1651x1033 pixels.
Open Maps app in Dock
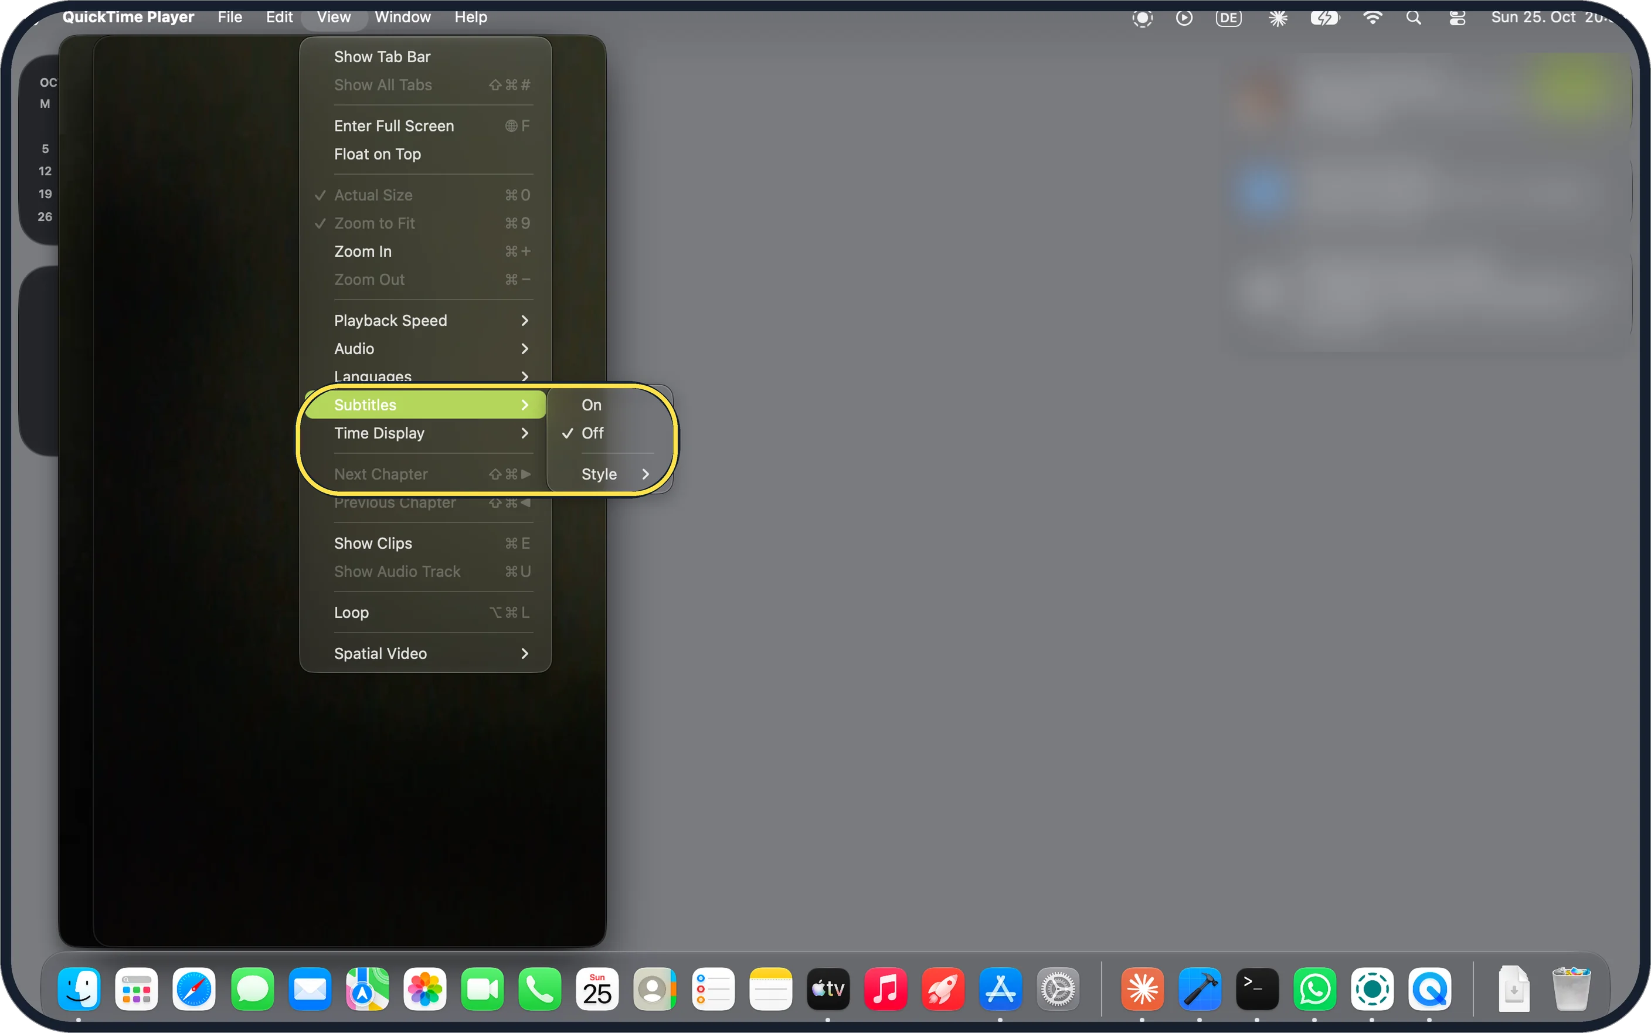coord(367,988)
